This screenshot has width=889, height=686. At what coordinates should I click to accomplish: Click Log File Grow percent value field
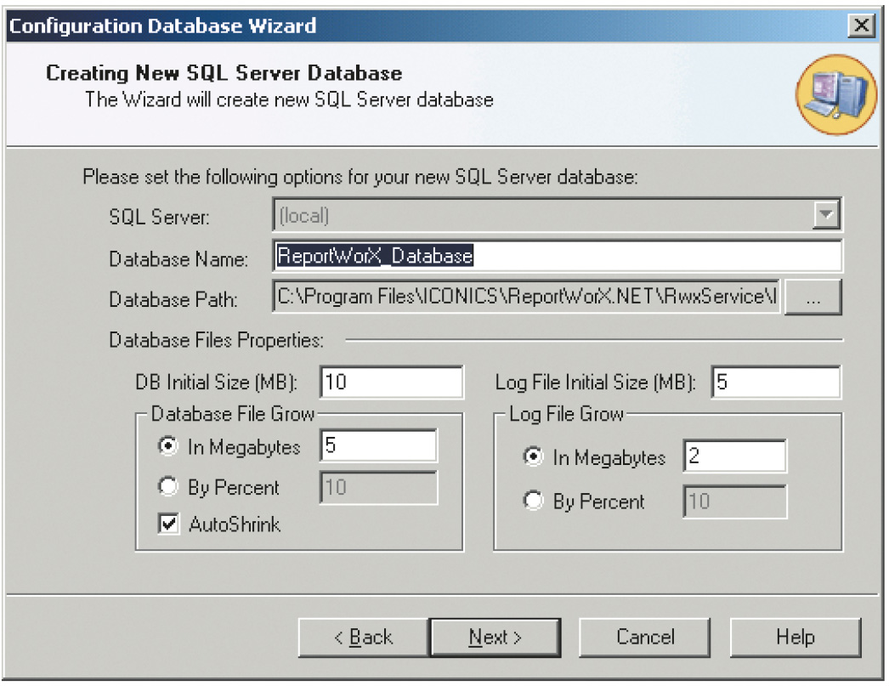tap(735, 502)
